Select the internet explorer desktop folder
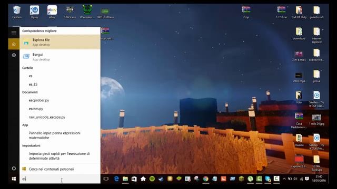The image size is (337, 189). 316,35
